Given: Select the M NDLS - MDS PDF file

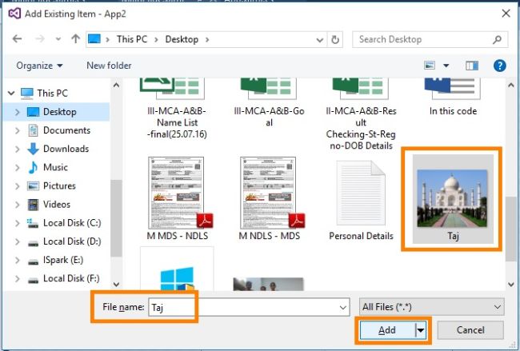Looking at the screenshot, I should (x=270, y=198).
